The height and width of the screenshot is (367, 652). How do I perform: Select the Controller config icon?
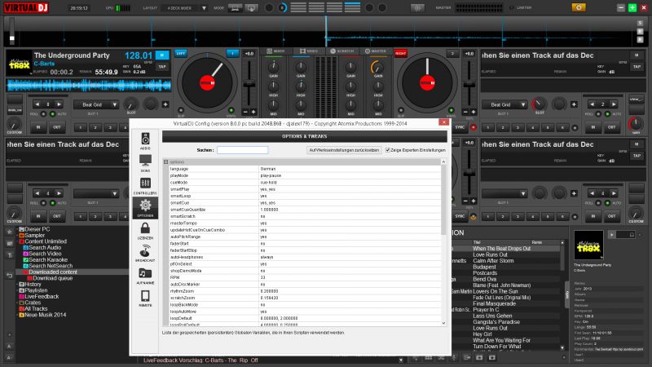point(145,186)
